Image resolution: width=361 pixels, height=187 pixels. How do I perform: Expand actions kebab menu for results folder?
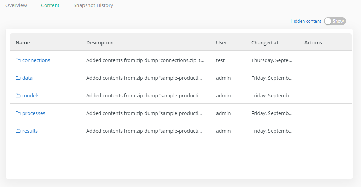point(310,133)
